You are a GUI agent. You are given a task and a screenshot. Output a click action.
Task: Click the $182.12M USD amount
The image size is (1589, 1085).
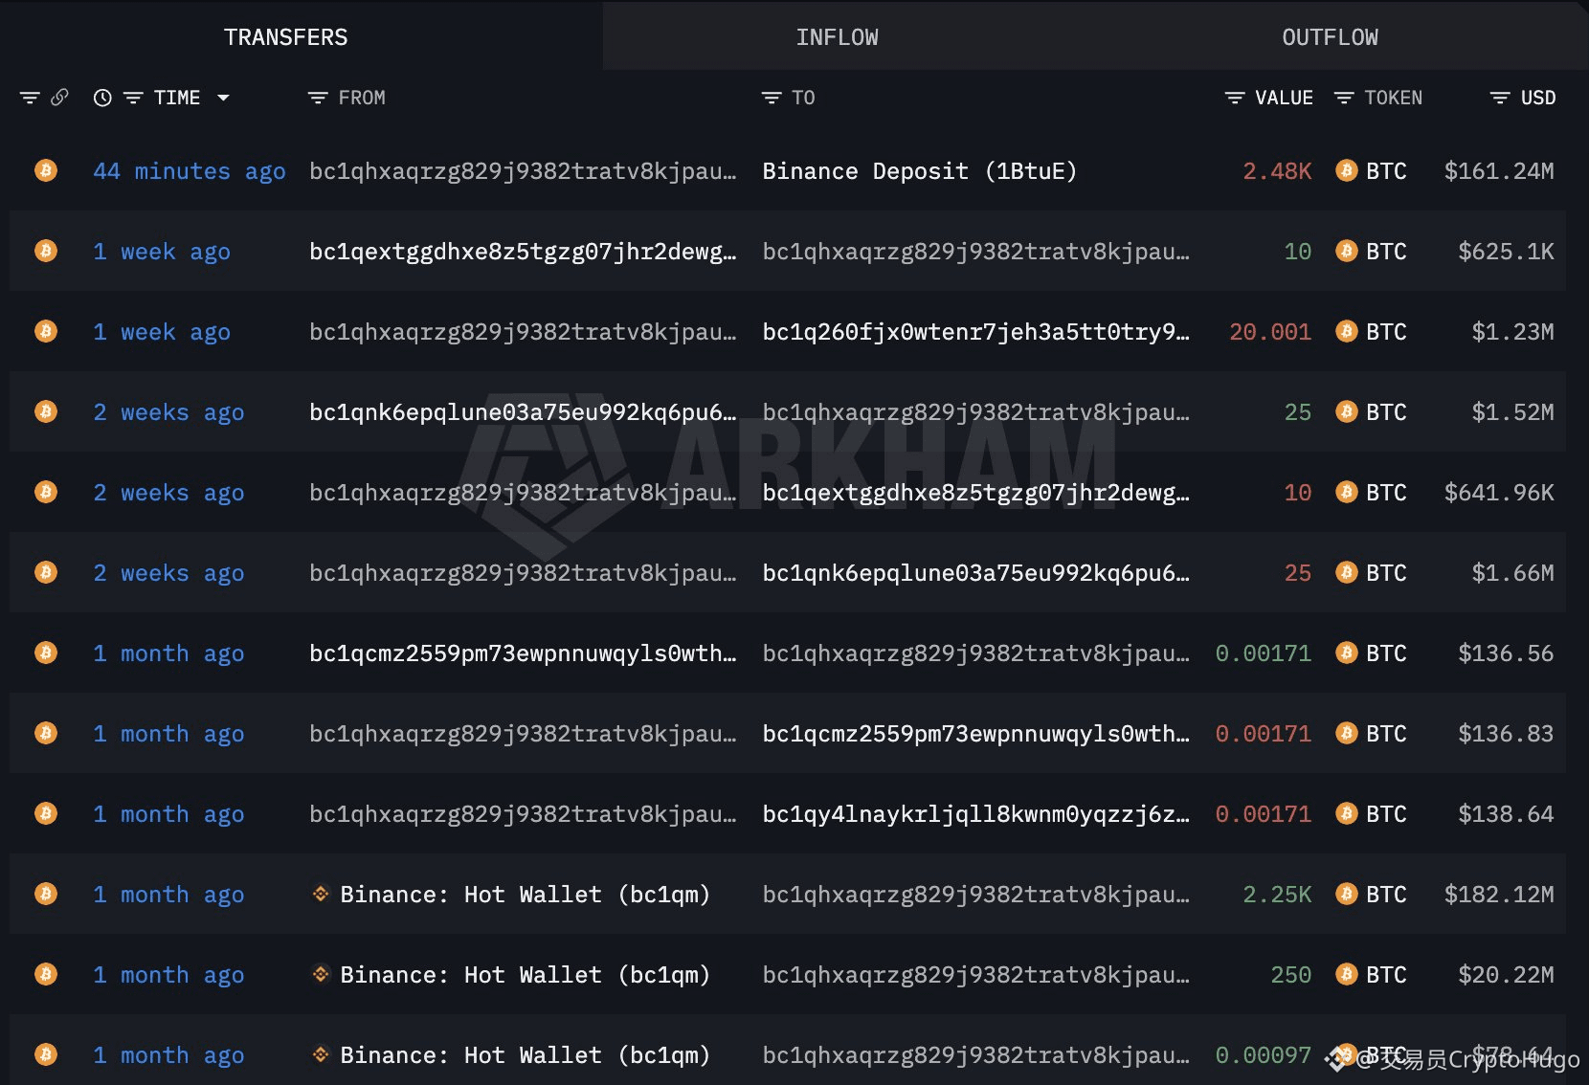click(x=1499, y=895)
